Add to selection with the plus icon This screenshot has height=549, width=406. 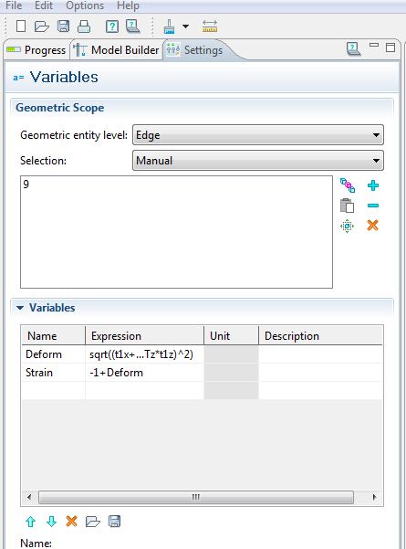coord(373,185)
